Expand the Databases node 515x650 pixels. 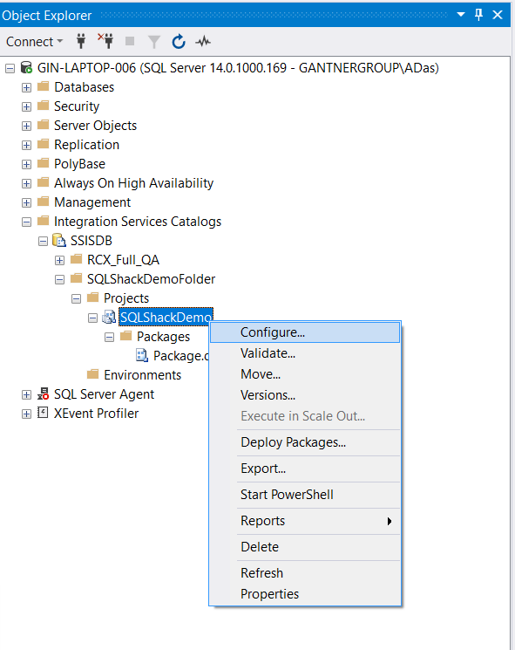[x=26, y=87]
